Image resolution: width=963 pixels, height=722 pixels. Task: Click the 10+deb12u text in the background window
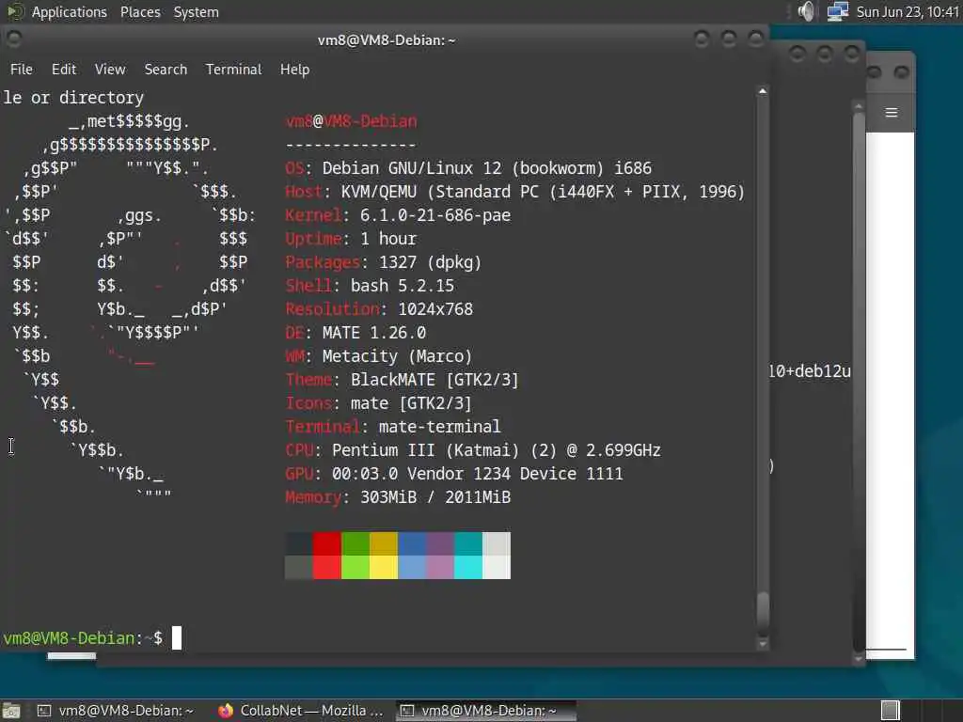click(810, 371)
